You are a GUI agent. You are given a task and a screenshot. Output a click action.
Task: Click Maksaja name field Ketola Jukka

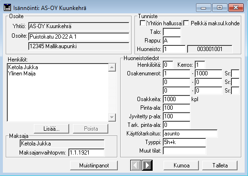tap(62, 144)
